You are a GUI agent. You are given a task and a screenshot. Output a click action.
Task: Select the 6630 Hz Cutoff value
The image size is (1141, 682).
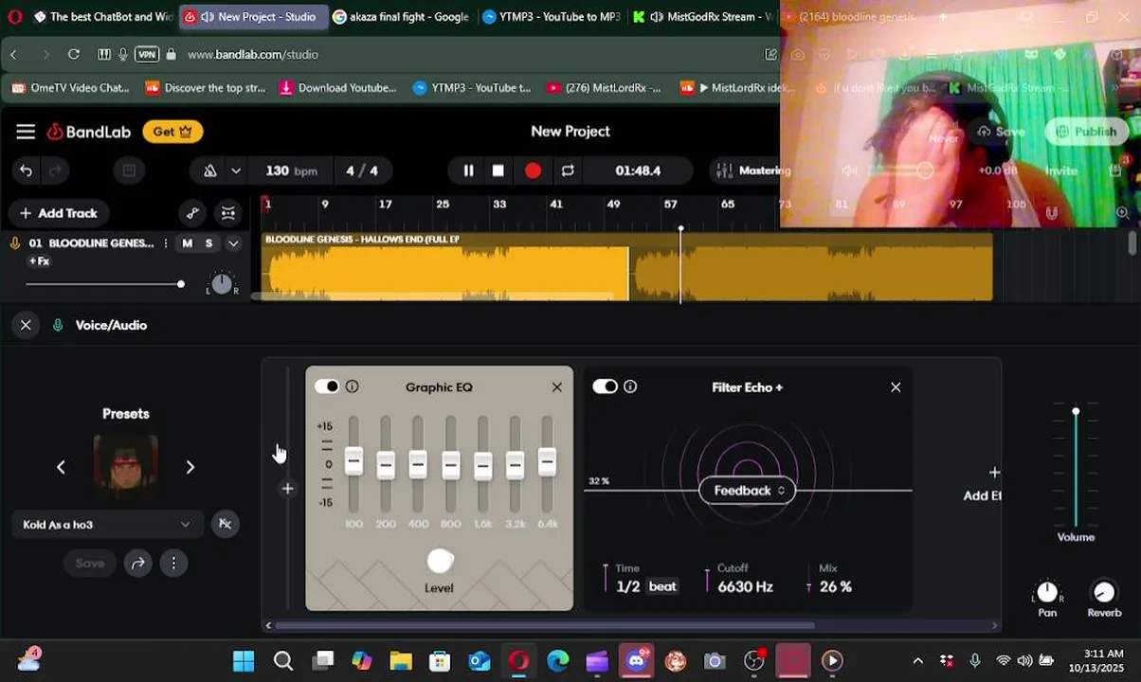pos(746,587)
